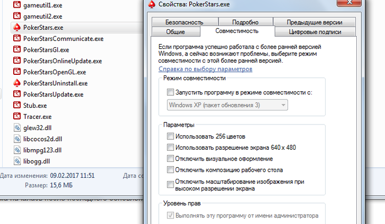Viewport: 385px width, 224px height.
Task: Select the Stub.exe file name
Action: click(35, 106)
